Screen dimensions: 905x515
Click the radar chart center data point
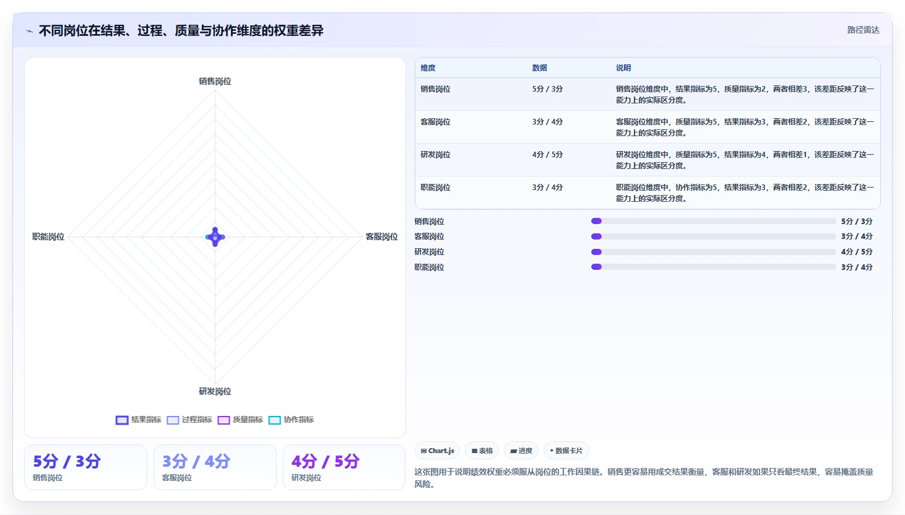pyautogui.click(x=215, y=237)
